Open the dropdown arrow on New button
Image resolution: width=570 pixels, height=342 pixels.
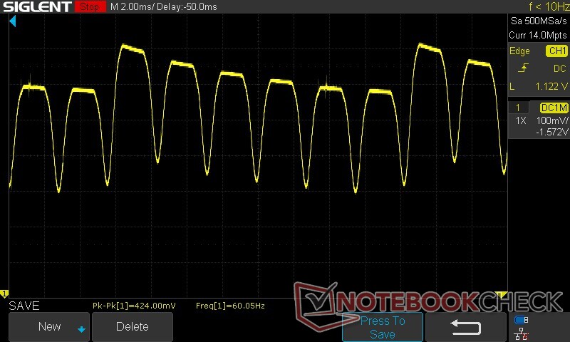(81, 329)
